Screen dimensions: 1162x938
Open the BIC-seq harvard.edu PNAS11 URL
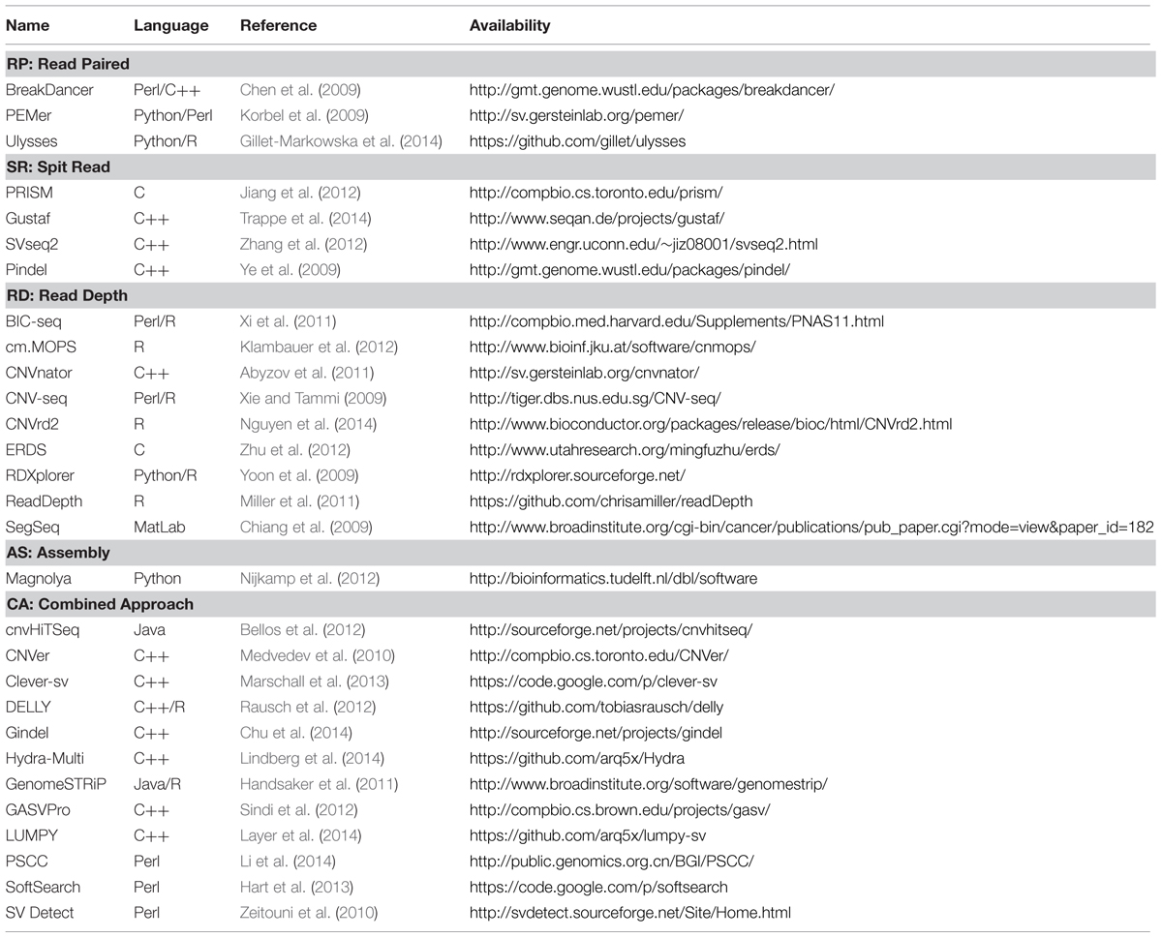coord(676,320)
